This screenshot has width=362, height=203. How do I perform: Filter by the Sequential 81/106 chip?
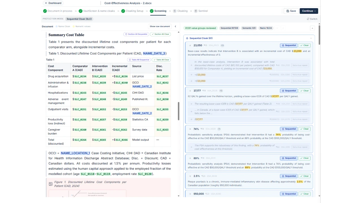pos(229,28)
